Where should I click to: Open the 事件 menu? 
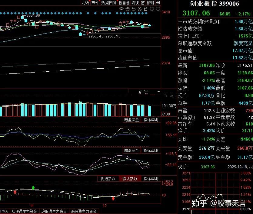95,3
